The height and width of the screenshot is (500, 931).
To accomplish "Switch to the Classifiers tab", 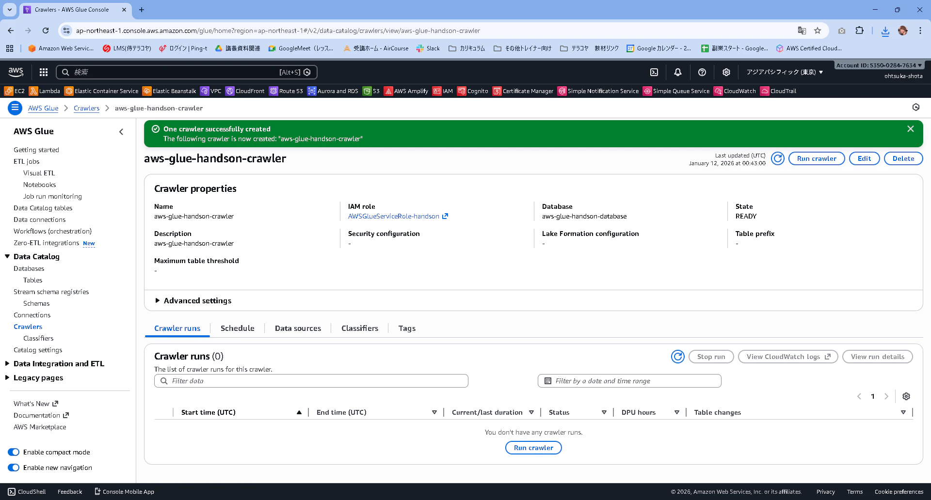I will (x=360, y=328).
